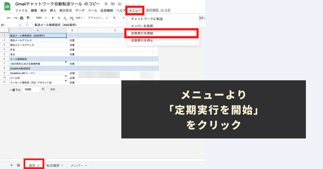
Task: Open the 100% zoom dropdown
Action: tap(41, 18)
